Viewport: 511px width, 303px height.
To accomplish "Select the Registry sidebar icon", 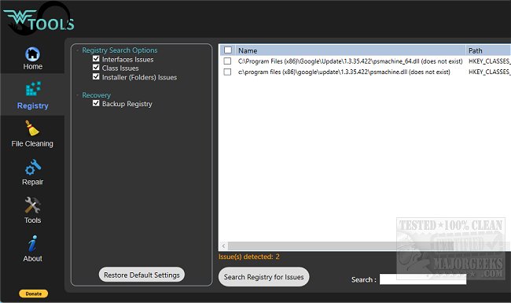I will tap(33, 89).
